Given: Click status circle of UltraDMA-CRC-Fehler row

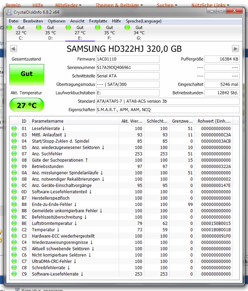Looking at the screenshot, I should point(14,261).
